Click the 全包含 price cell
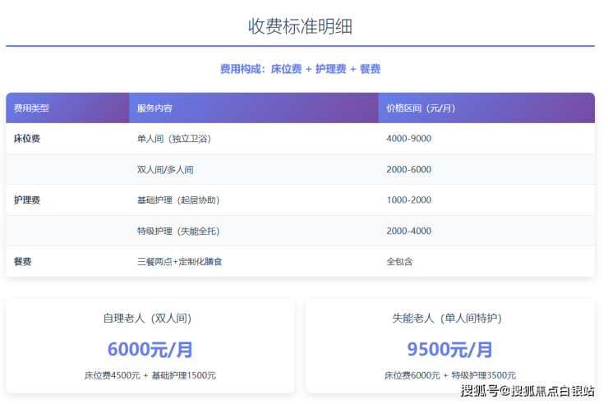Screen dimensions: 608x404 tap(399, 262)
